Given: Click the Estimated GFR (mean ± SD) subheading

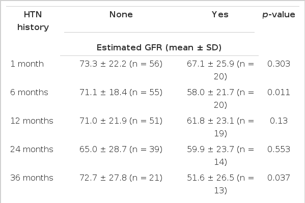Looking at the screenshot, I should [x=159, y=48].
